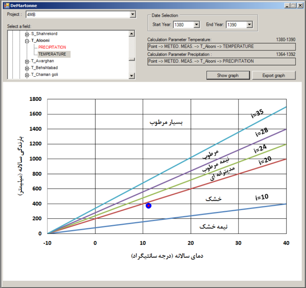Image resolution: width=306 pixels, height=288 pixels.
Task: Collapse the T_Alooni tree node
Action: [x=27, y=41]
